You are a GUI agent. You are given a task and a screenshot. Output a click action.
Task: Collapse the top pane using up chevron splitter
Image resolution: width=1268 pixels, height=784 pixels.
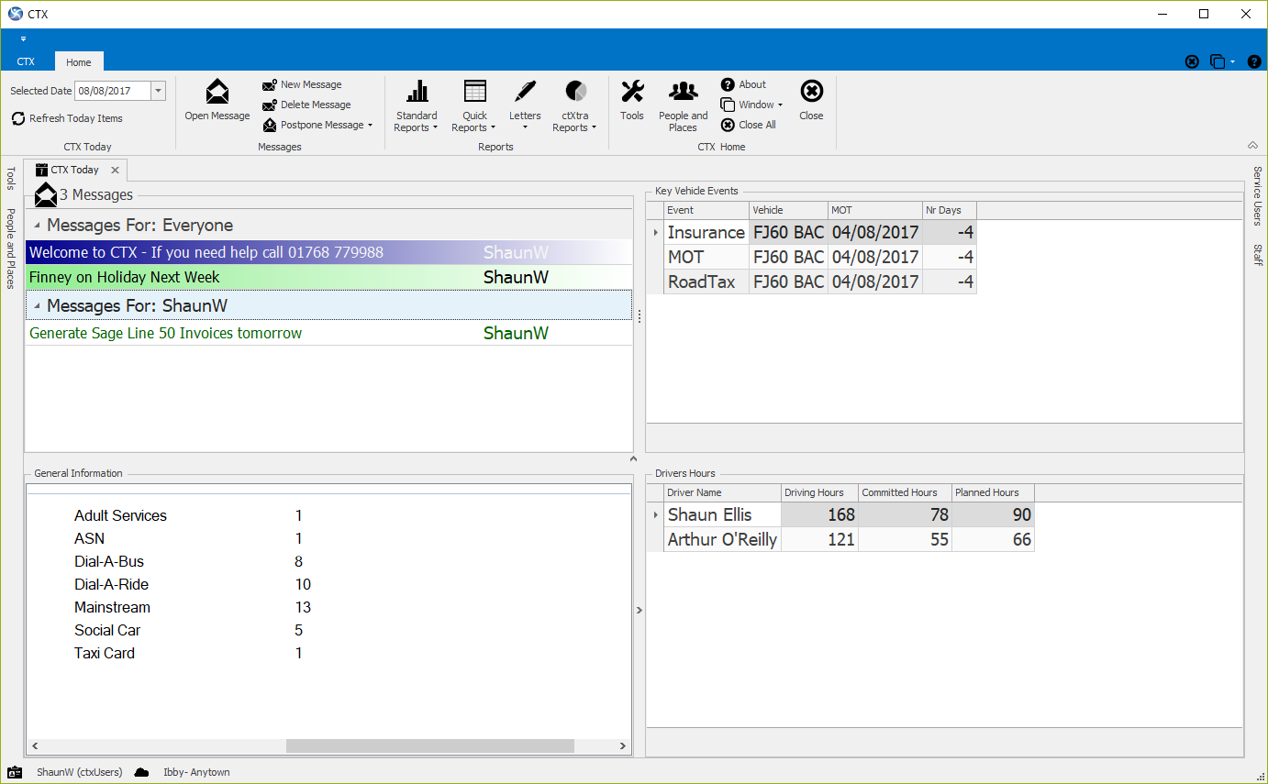[633, 458]
